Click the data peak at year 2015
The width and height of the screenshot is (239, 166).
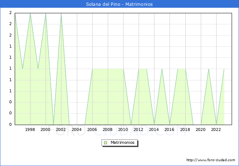click(x=162, y=69)
